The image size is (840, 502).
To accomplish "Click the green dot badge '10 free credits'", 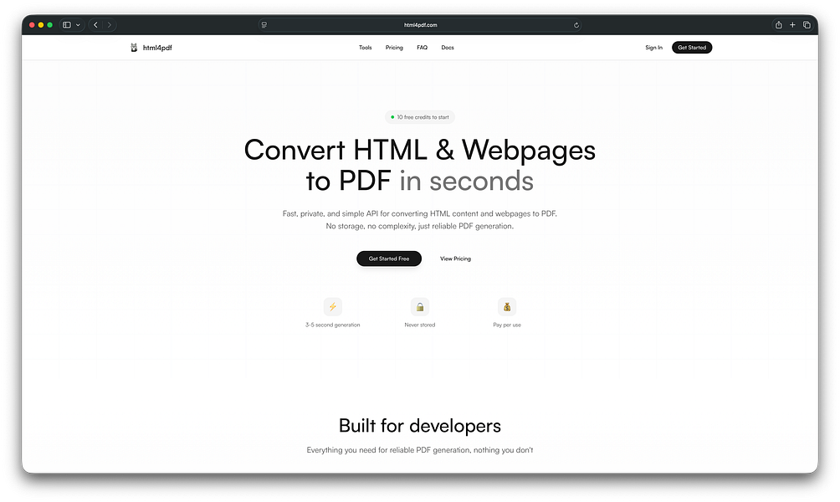I will 419,116.
